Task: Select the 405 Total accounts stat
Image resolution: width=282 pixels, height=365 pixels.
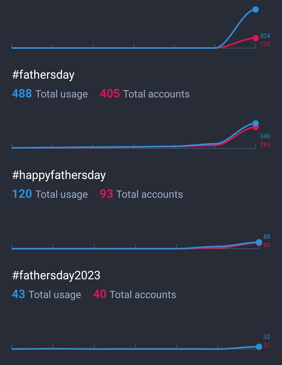Action: (x=145, y=94)
